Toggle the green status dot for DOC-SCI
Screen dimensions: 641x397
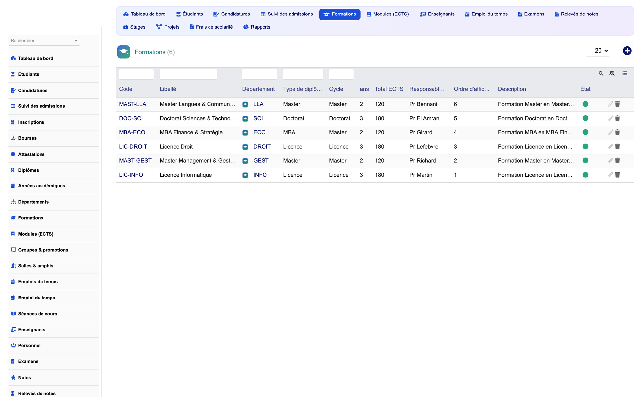(585, 118)
